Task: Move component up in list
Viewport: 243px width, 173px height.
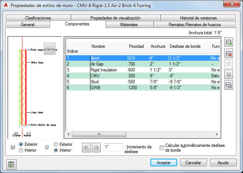Action: 229,64
